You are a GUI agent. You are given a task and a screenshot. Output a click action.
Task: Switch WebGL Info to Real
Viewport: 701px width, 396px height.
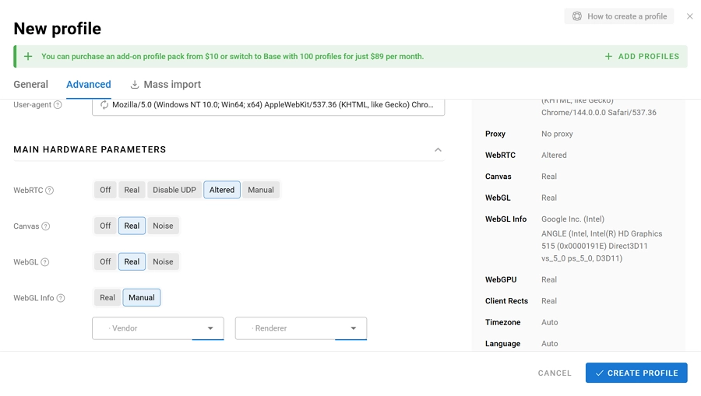click(107, 297)
